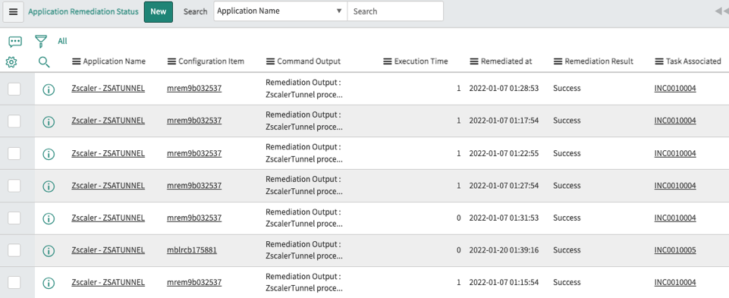The image size is (729, 298).
Task: Open task INC0010005
Action: [675, 250]
